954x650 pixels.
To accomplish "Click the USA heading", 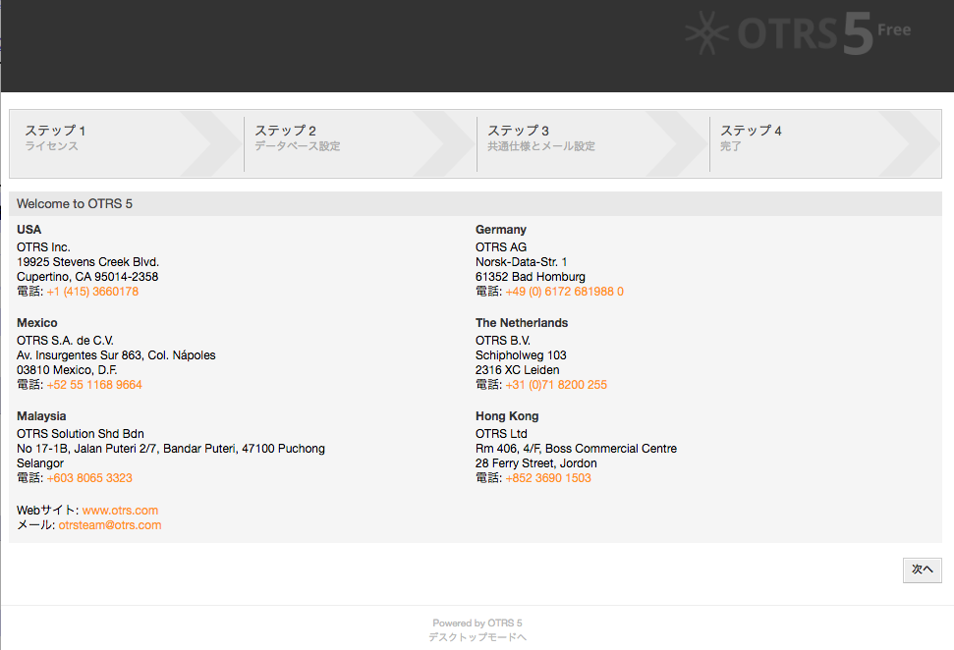I will click(29, 229).
